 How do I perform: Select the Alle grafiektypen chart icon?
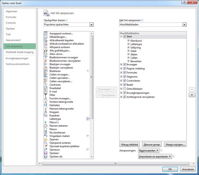(46, 51)
